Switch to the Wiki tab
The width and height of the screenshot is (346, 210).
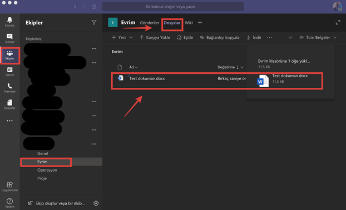tap(189, 23)
